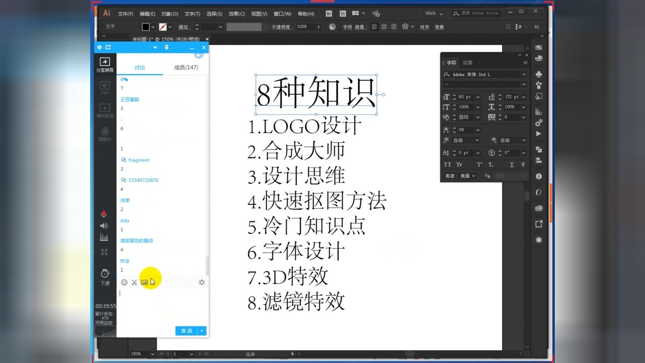Click the 对齐 align button
The height and width of the screenshot is (363, 645).
[425, 27]
